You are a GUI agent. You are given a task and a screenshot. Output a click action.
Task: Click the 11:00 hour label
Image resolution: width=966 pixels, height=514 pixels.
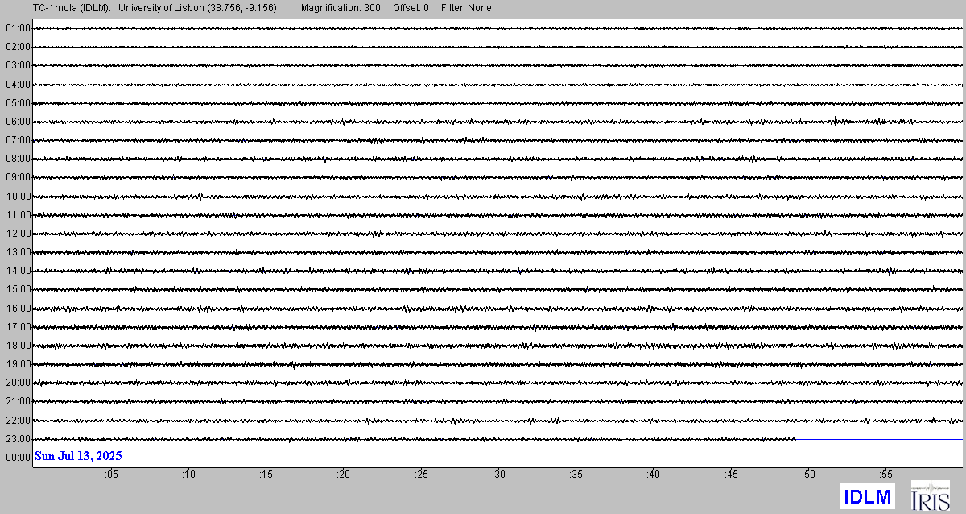(x=18, y=215)
